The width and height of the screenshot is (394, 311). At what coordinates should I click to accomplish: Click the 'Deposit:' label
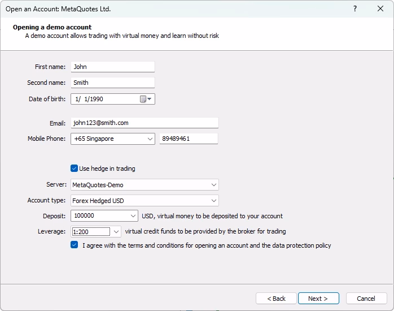[x=54, y=216]
